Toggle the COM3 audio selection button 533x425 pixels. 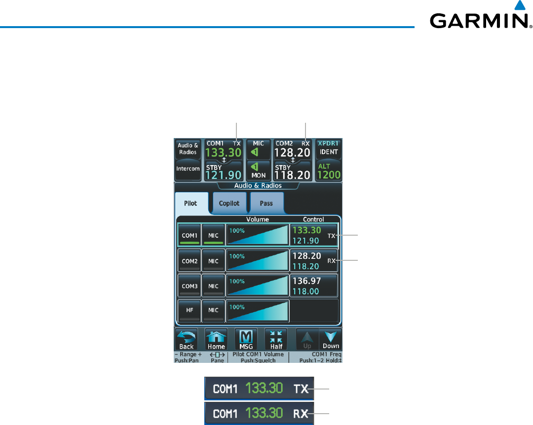pos(190,286)
